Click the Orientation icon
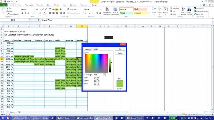 [61, 9]
